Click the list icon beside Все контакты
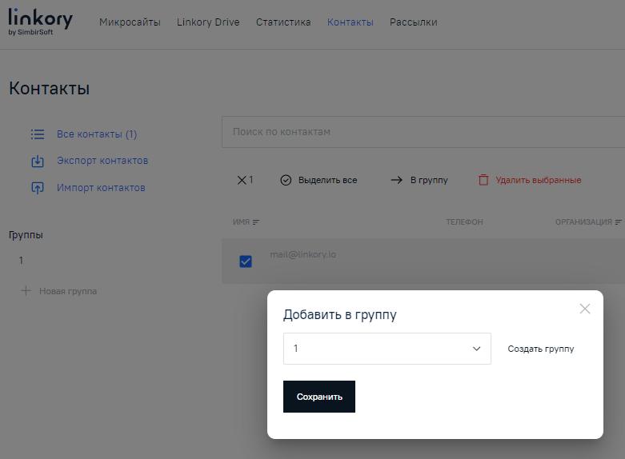Image resolution: width=625 pixels, height=459 pixels. click(x=38, y=134)
